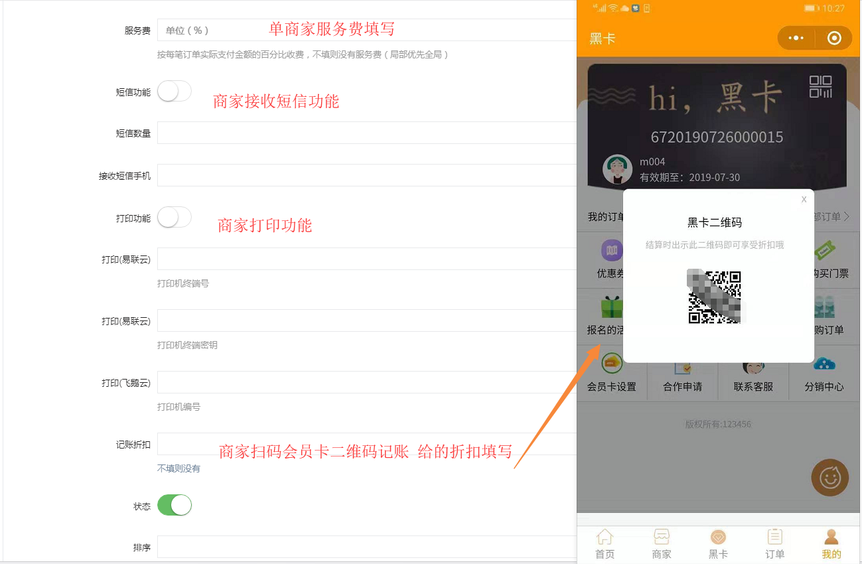Tap the m004 user avatar
862x564 pixels.
point(617,169)
